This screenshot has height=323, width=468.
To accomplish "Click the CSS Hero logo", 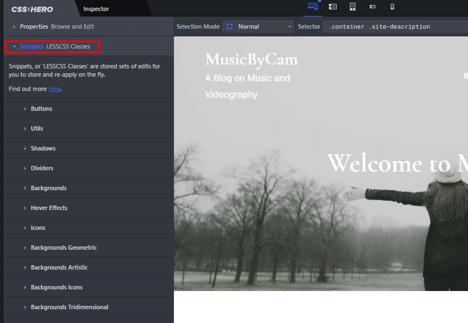I will 31,9.
